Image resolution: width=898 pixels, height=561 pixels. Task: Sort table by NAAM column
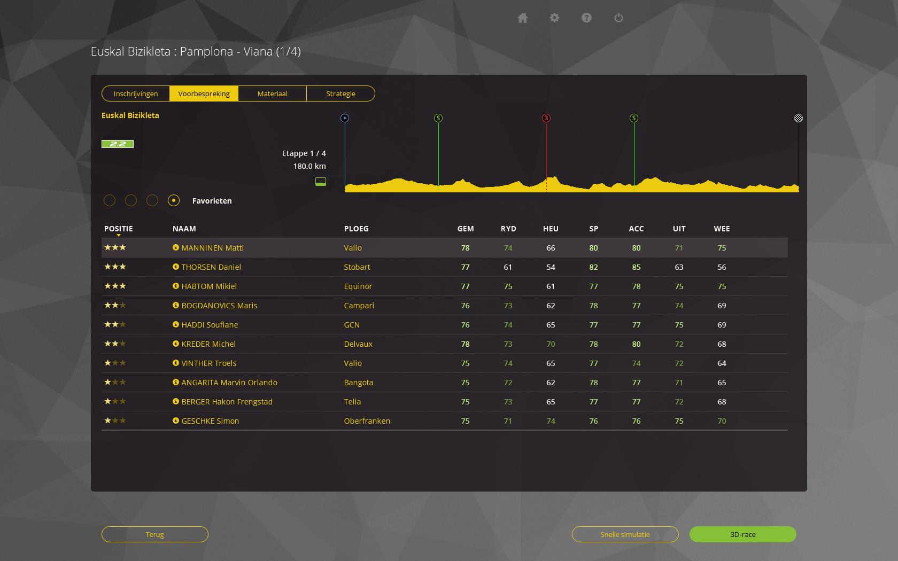click(x=184, y=229)
